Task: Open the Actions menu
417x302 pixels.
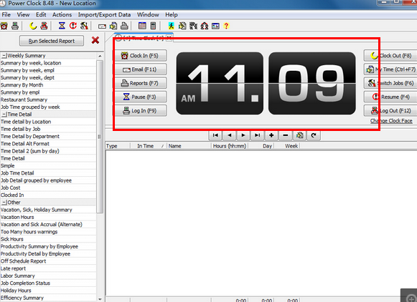Action: click(62, 15)
